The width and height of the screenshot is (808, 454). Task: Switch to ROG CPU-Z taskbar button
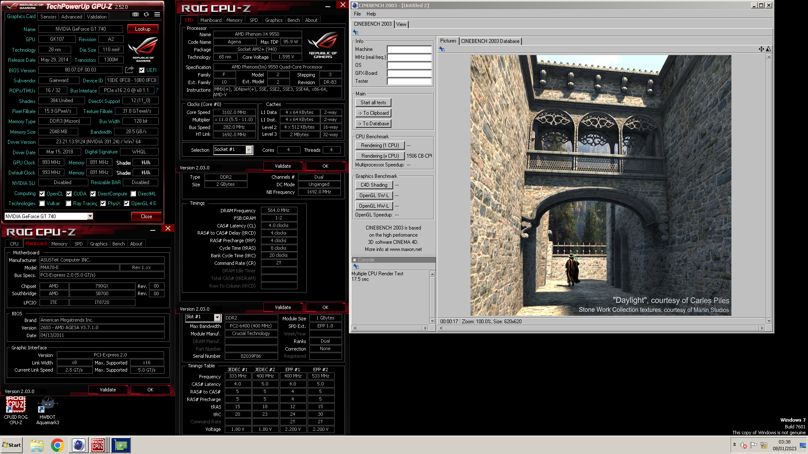point(98,445)
